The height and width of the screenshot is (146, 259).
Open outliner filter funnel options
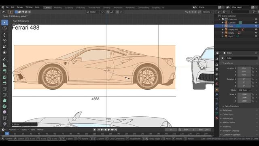click(x=255, y=12)
